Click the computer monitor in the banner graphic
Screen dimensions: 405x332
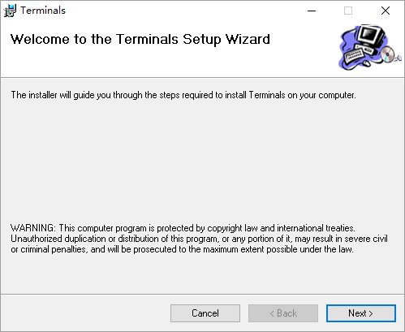(x=371, y=36)
